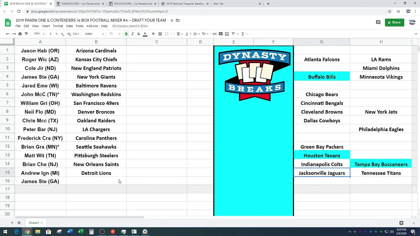Select the Tampa Bay Buccaneers cell
Screen dimensions: 420x236
[381, 164]
